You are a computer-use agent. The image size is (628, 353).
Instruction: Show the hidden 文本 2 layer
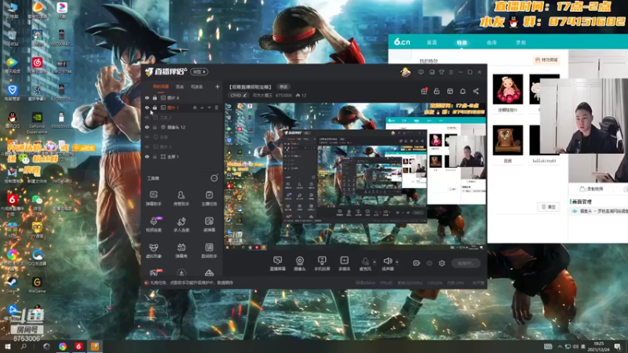(x=147, y=118)
